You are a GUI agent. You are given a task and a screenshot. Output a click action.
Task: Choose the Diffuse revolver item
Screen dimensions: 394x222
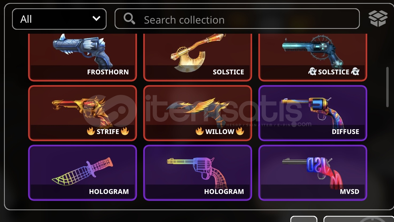(x=313, y=113)
